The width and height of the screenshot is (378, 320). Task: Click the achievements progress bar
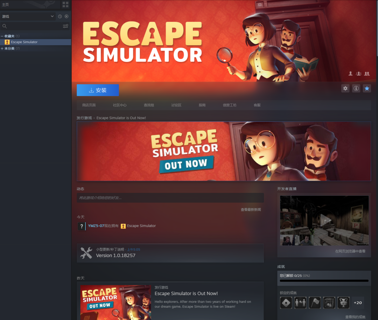(324, 281)
